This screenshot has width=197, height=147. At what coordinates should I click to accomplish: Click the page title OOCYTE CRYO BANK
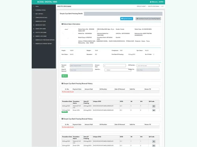(64, 6)
